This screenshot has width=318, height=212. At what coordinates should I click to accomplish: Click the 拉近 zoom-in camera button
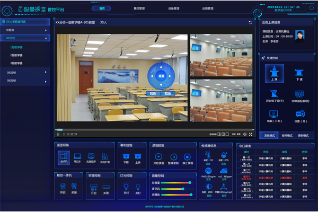tap(153, 93)
